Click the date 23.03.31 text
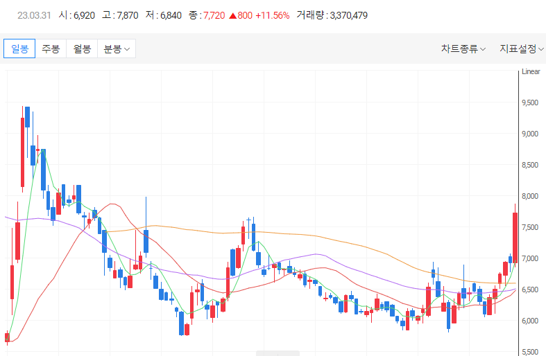This screenshot has width=546, height=356. point(34,16)
